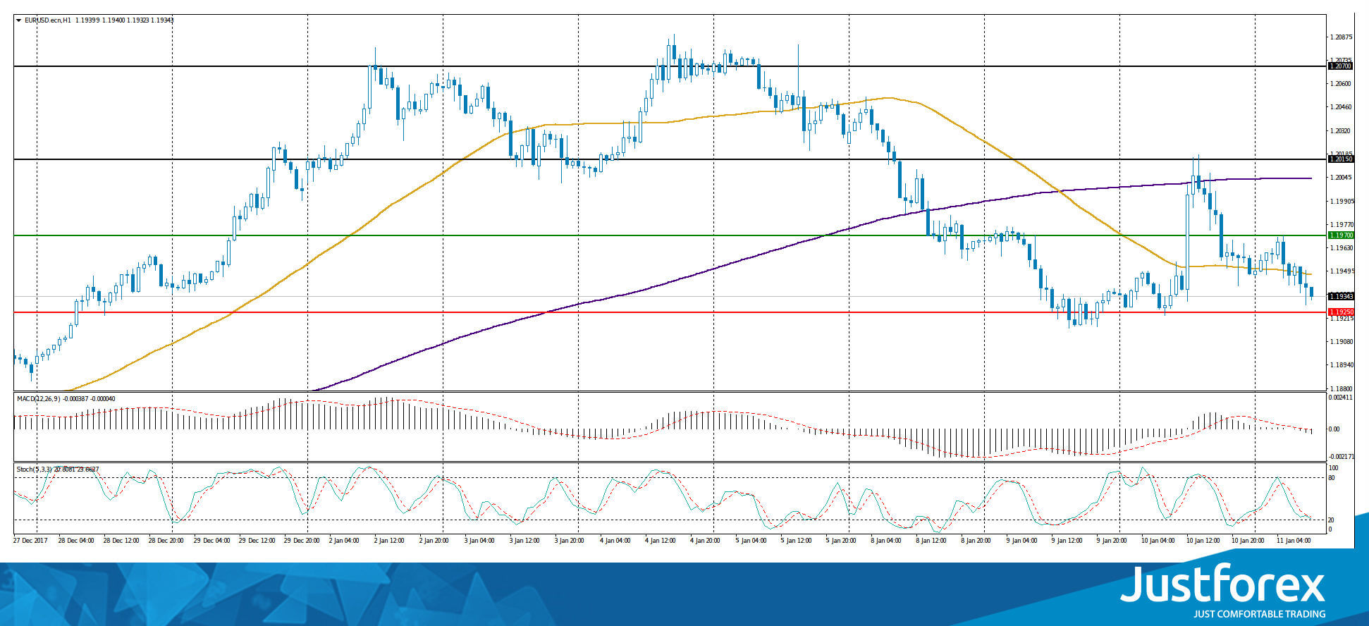Click the 1.20320 price axis label
The width and height of the screenshot is (1369, 626).
click(1342, 131)
